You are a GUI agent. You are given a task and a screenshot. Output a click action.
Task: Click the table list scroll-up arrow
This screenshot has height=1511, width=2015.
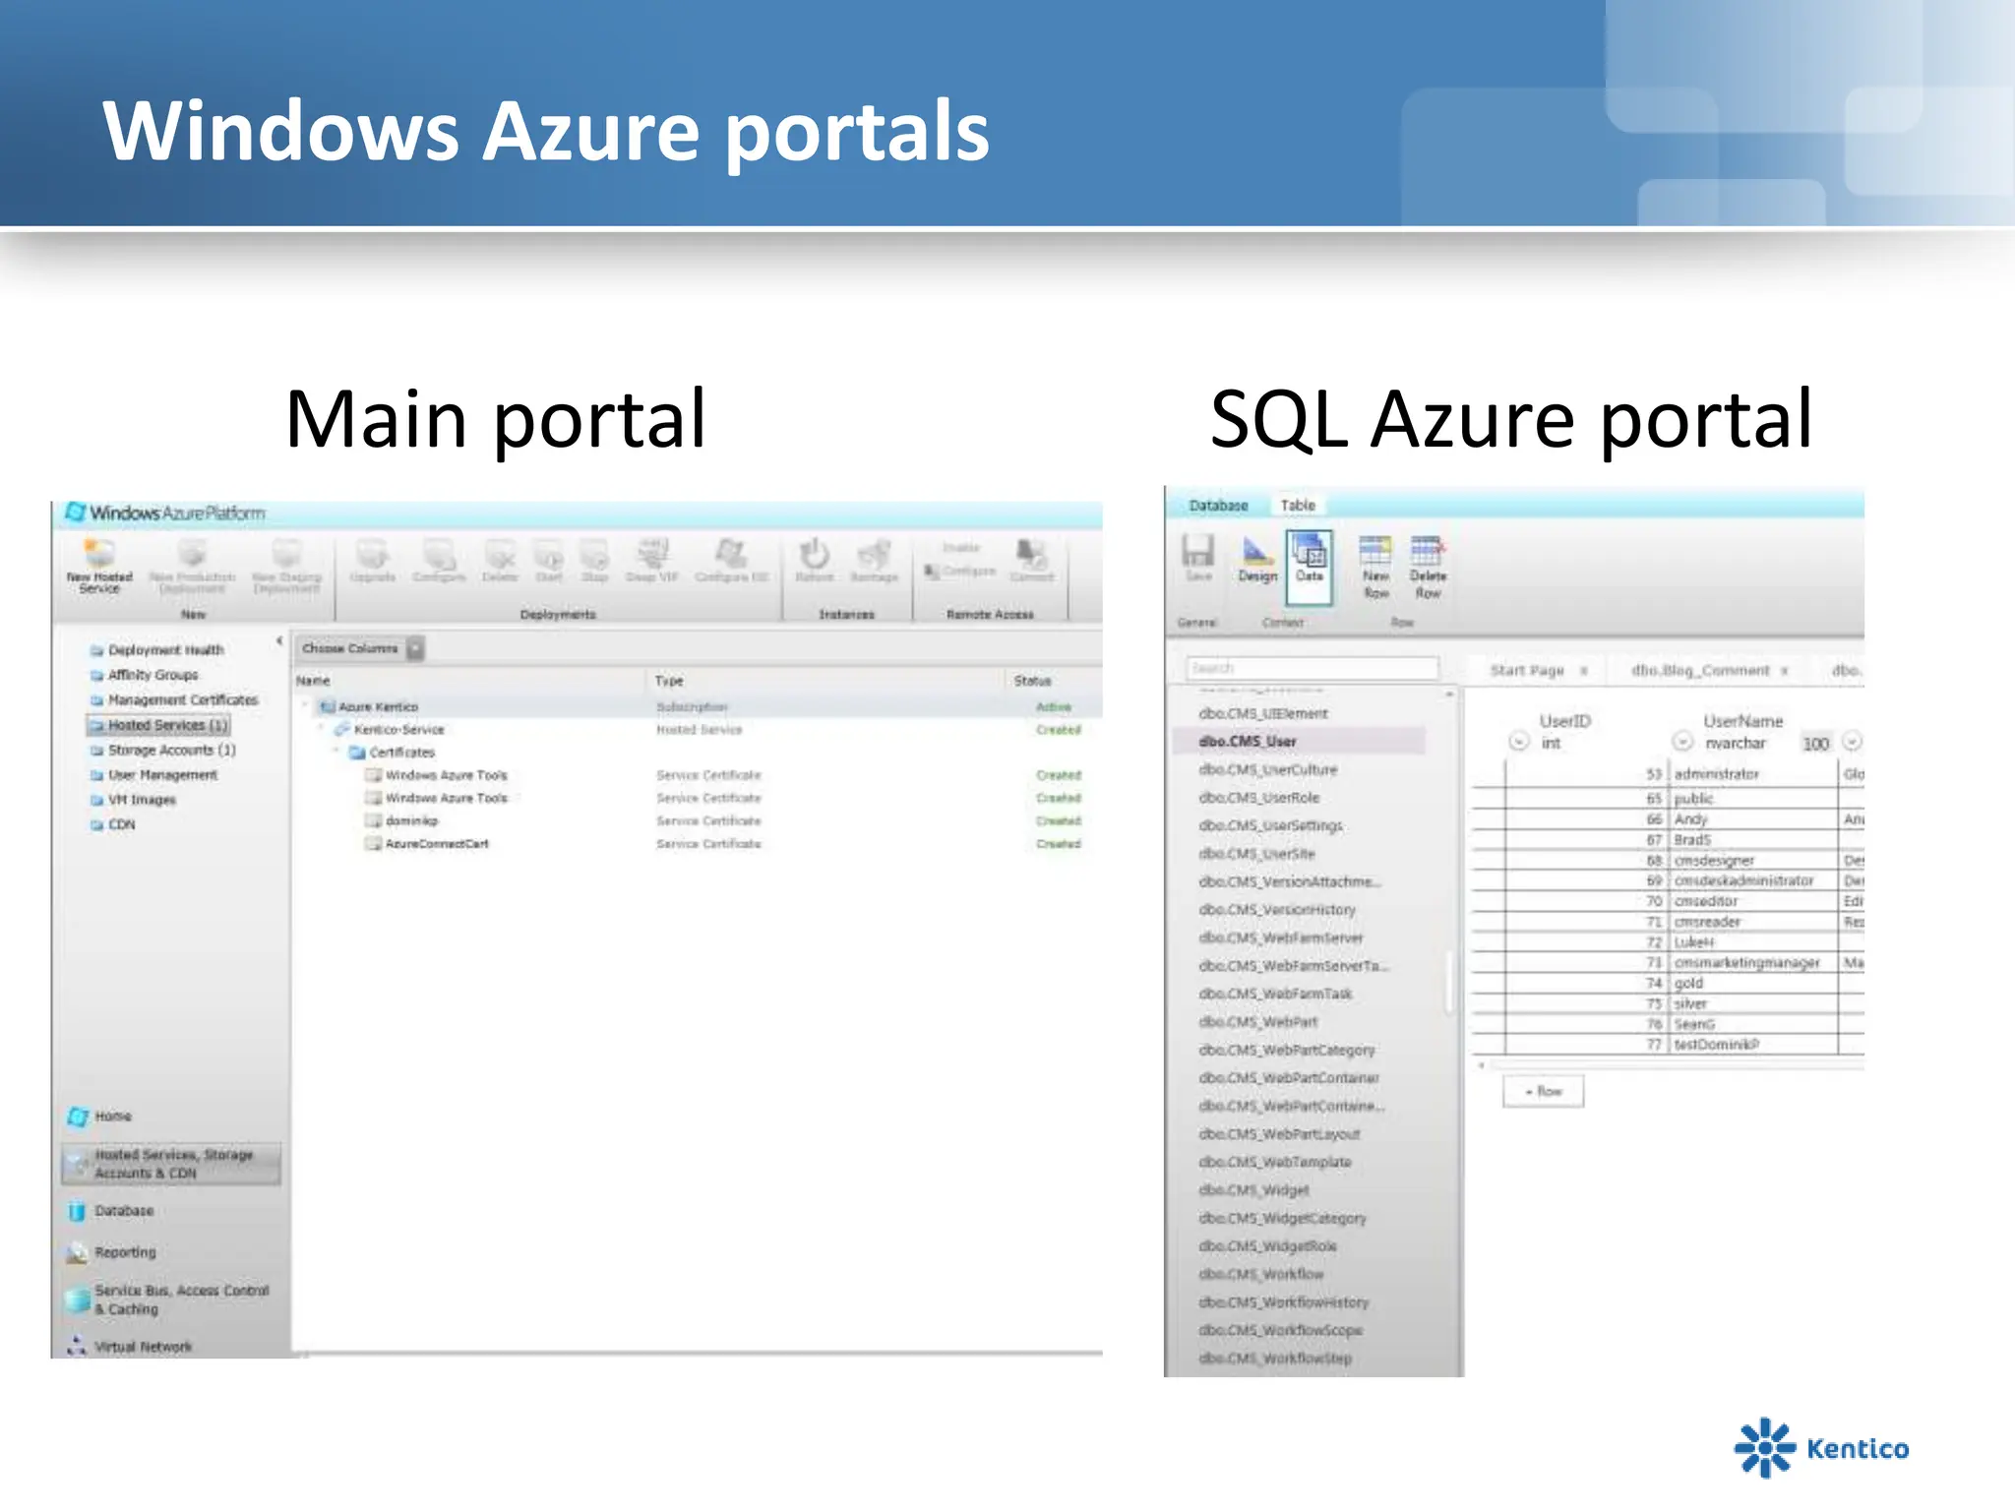point(1449,695)
